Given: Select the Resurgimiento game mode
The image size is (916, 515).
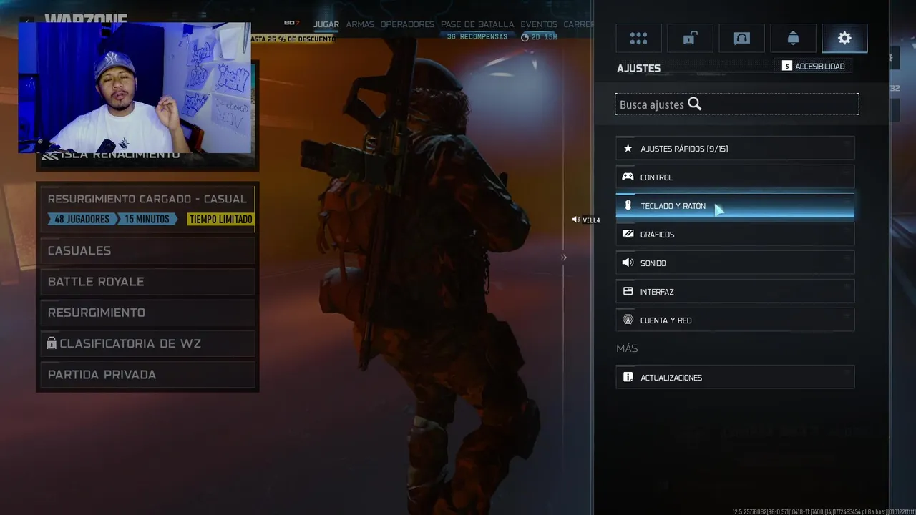Looking at the screenshot, I should click(x=147, y=313).
